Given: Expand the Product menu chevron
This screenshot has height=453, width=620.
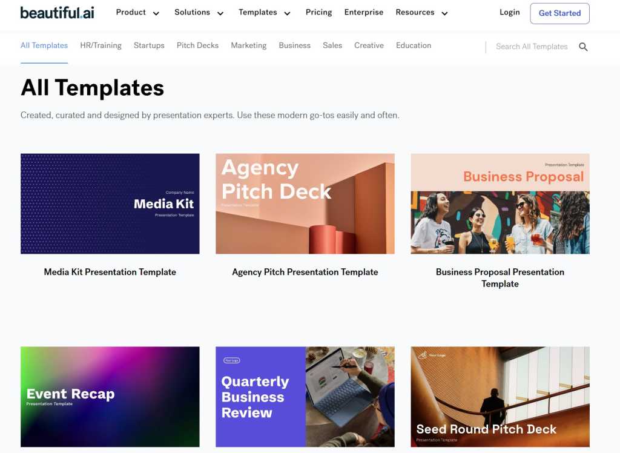Looking at the screenshot, I should tap(156, 13).
